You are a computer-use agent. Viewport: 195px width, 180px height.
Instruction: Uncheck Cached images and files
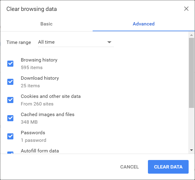[x=10, y=118]
